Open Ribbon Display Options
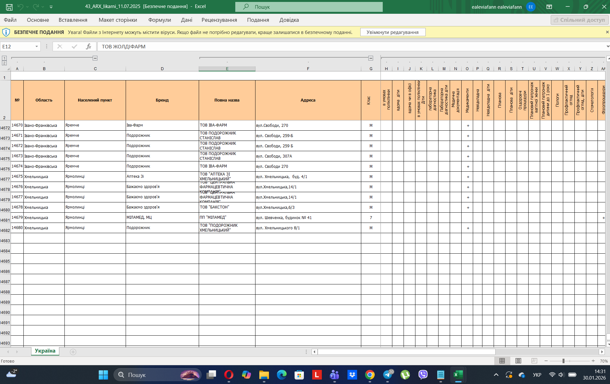The width and height of the screenshot is (610, 384). point(549,7)
